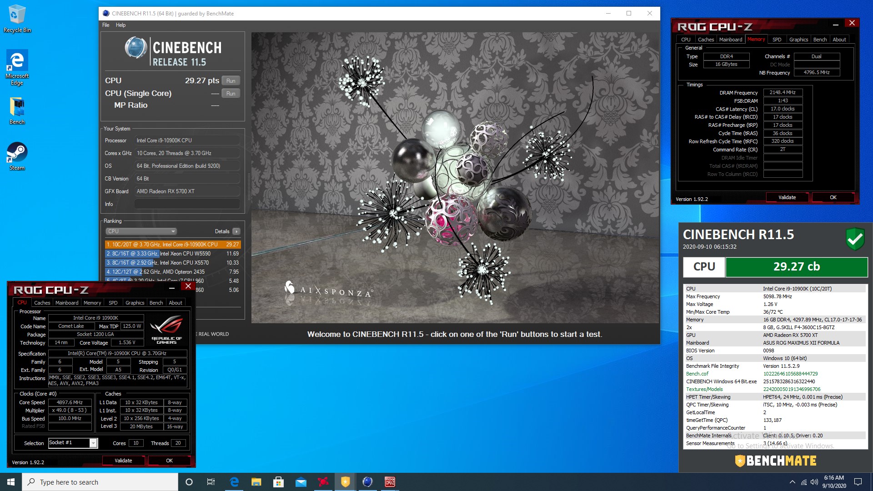Switch to SPD tab in top-right CPU-Z
This screenshot has width=873, height=491.
tap(777, 40)
